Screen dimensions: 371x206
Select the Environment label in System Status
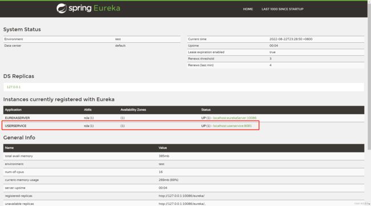14,39
